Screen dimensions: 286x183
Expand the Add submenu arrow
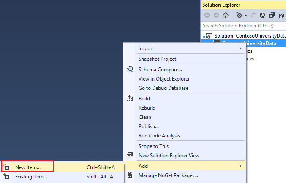240,166
